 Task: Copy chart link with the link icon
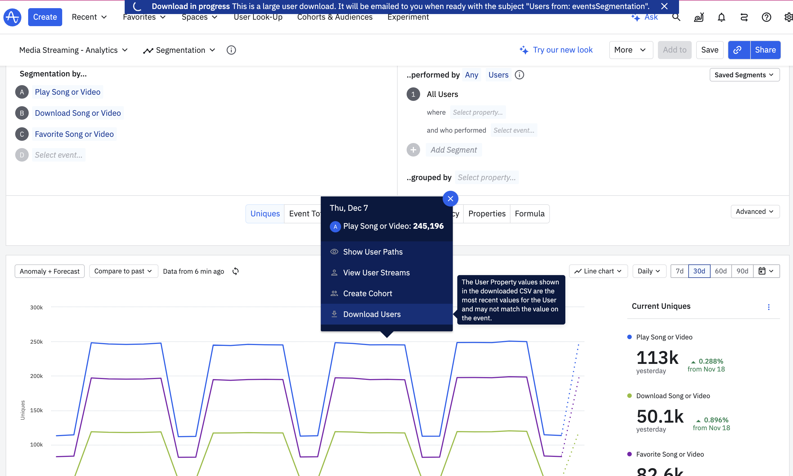(x=738, y=50)
